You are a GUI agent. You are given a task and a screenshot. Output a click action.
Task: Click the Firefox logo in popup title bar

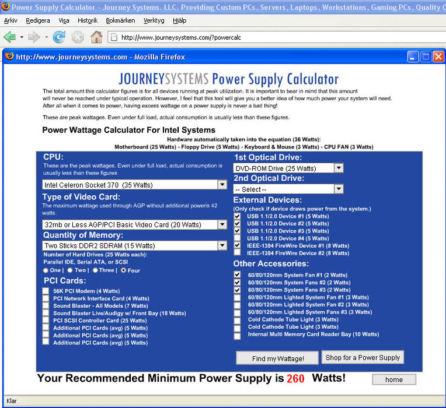9,56
